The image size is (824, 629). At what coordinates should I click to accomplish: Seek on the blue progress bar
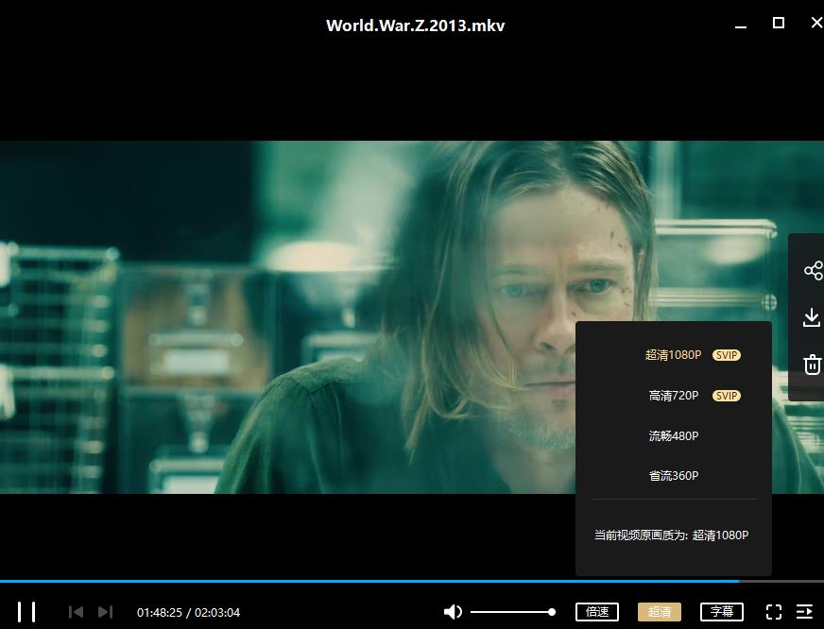369,581
